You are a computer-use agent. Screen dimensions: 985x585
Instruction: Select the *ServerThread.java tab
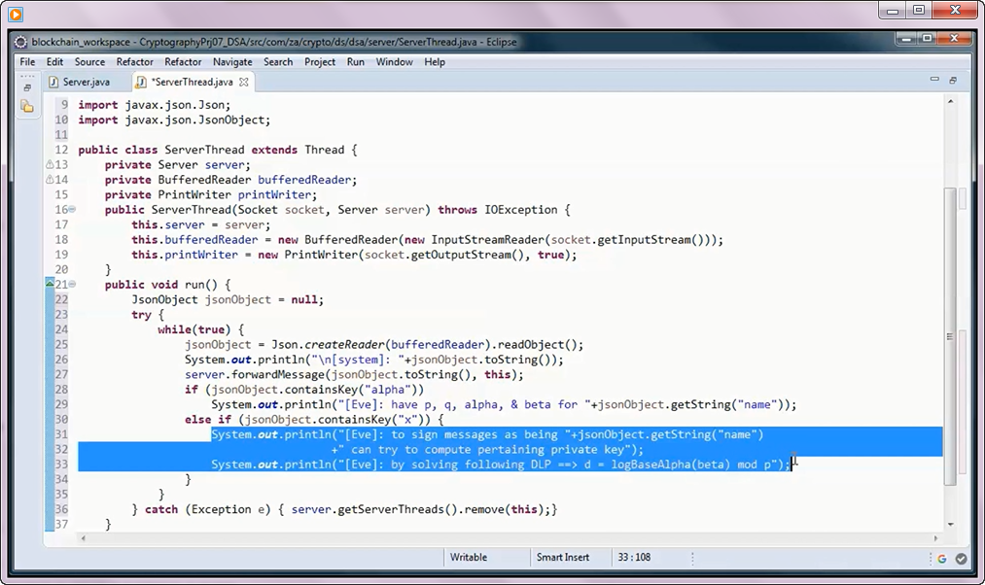(x=193, y=82)
